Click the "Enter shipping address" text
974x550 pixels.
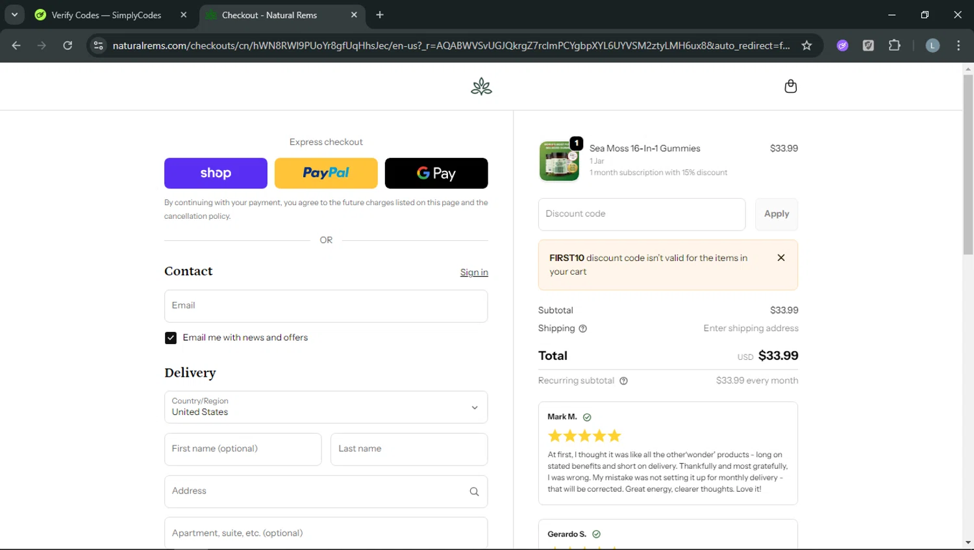(x=751, y=329)
